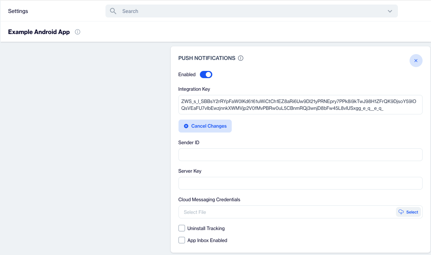Viewport: 431px width, 255px height.
Task: Click the Example Android App title
Action: [x=39, y=32]
